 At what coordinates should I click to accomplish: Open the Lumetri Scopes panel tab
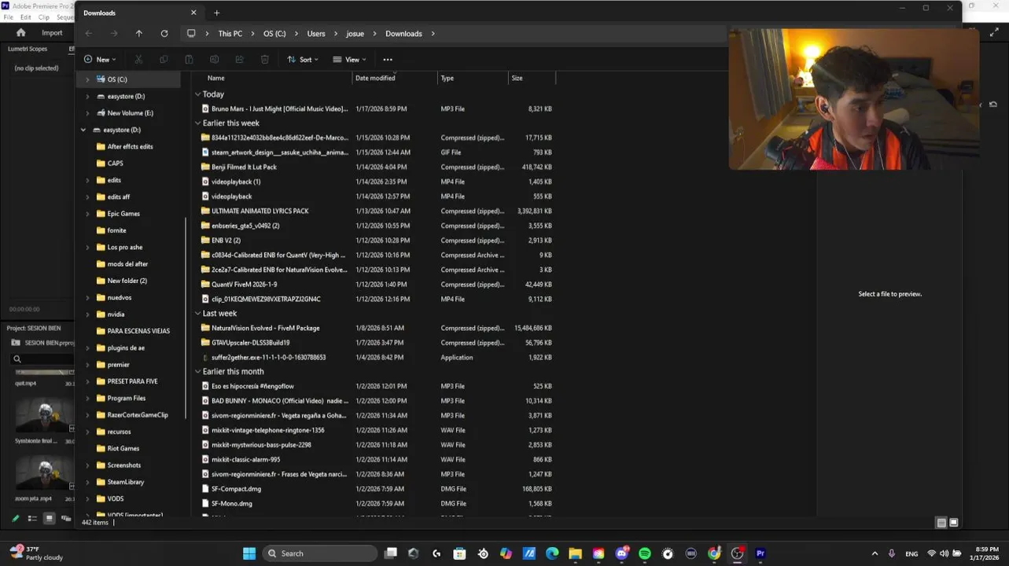[x=28, y=49]
